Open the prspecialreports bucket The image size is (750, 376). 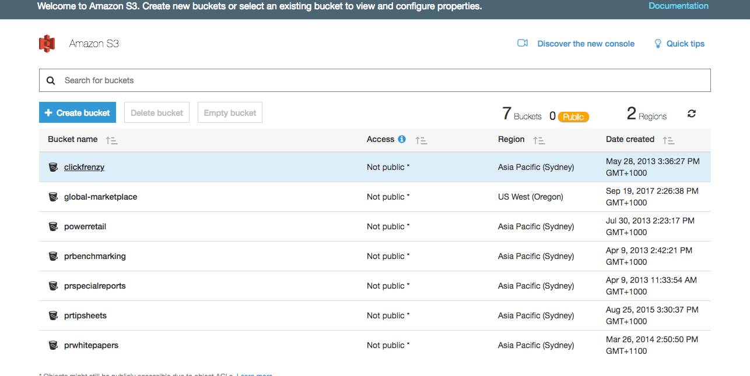pyautogui.click(x=95, y=286)
